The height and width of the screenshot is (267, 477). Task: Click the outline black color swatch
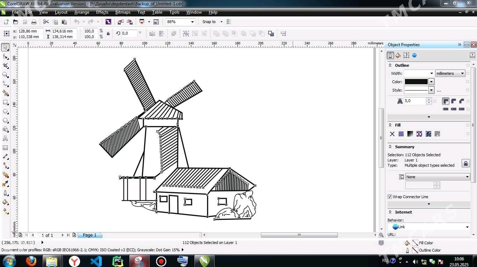(x=416, y=82)
